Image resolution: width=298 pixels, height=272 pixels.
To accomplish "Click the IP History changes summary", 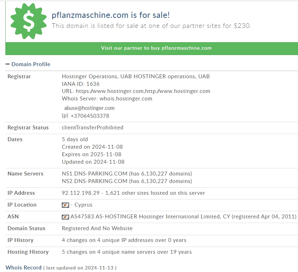I will pyautogui.click(x=124, y=240).
